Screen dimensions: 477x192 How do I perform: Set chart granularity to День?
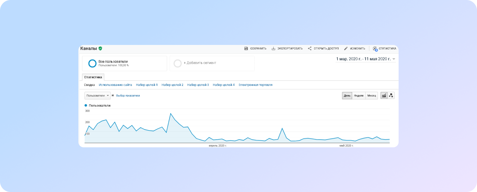pos(347,96)
